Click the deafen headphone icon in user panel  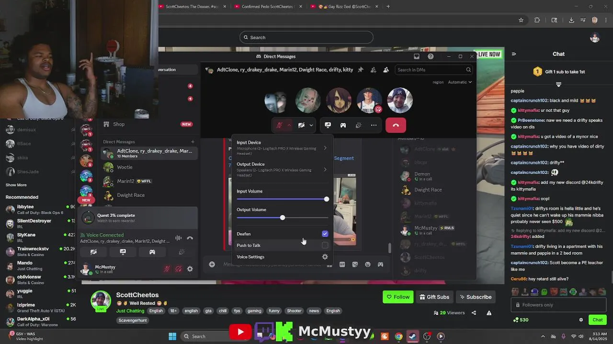(178, 269)
